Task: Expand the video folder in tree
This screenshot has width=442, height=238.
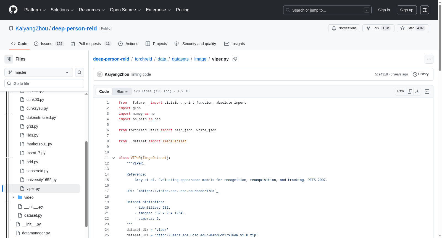Action: [x=13, y=197]
